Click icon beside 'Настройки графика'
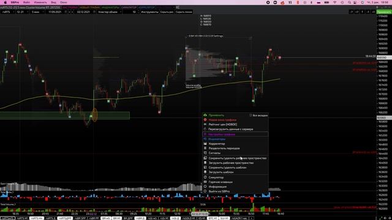Image resolution: width=392 pixels, height=220 pixels. click(x=205, y=134)
